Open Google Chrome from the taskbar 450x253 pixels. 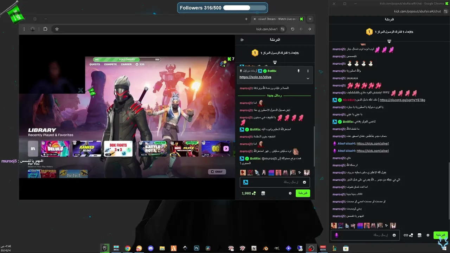[x=128, y=248]
